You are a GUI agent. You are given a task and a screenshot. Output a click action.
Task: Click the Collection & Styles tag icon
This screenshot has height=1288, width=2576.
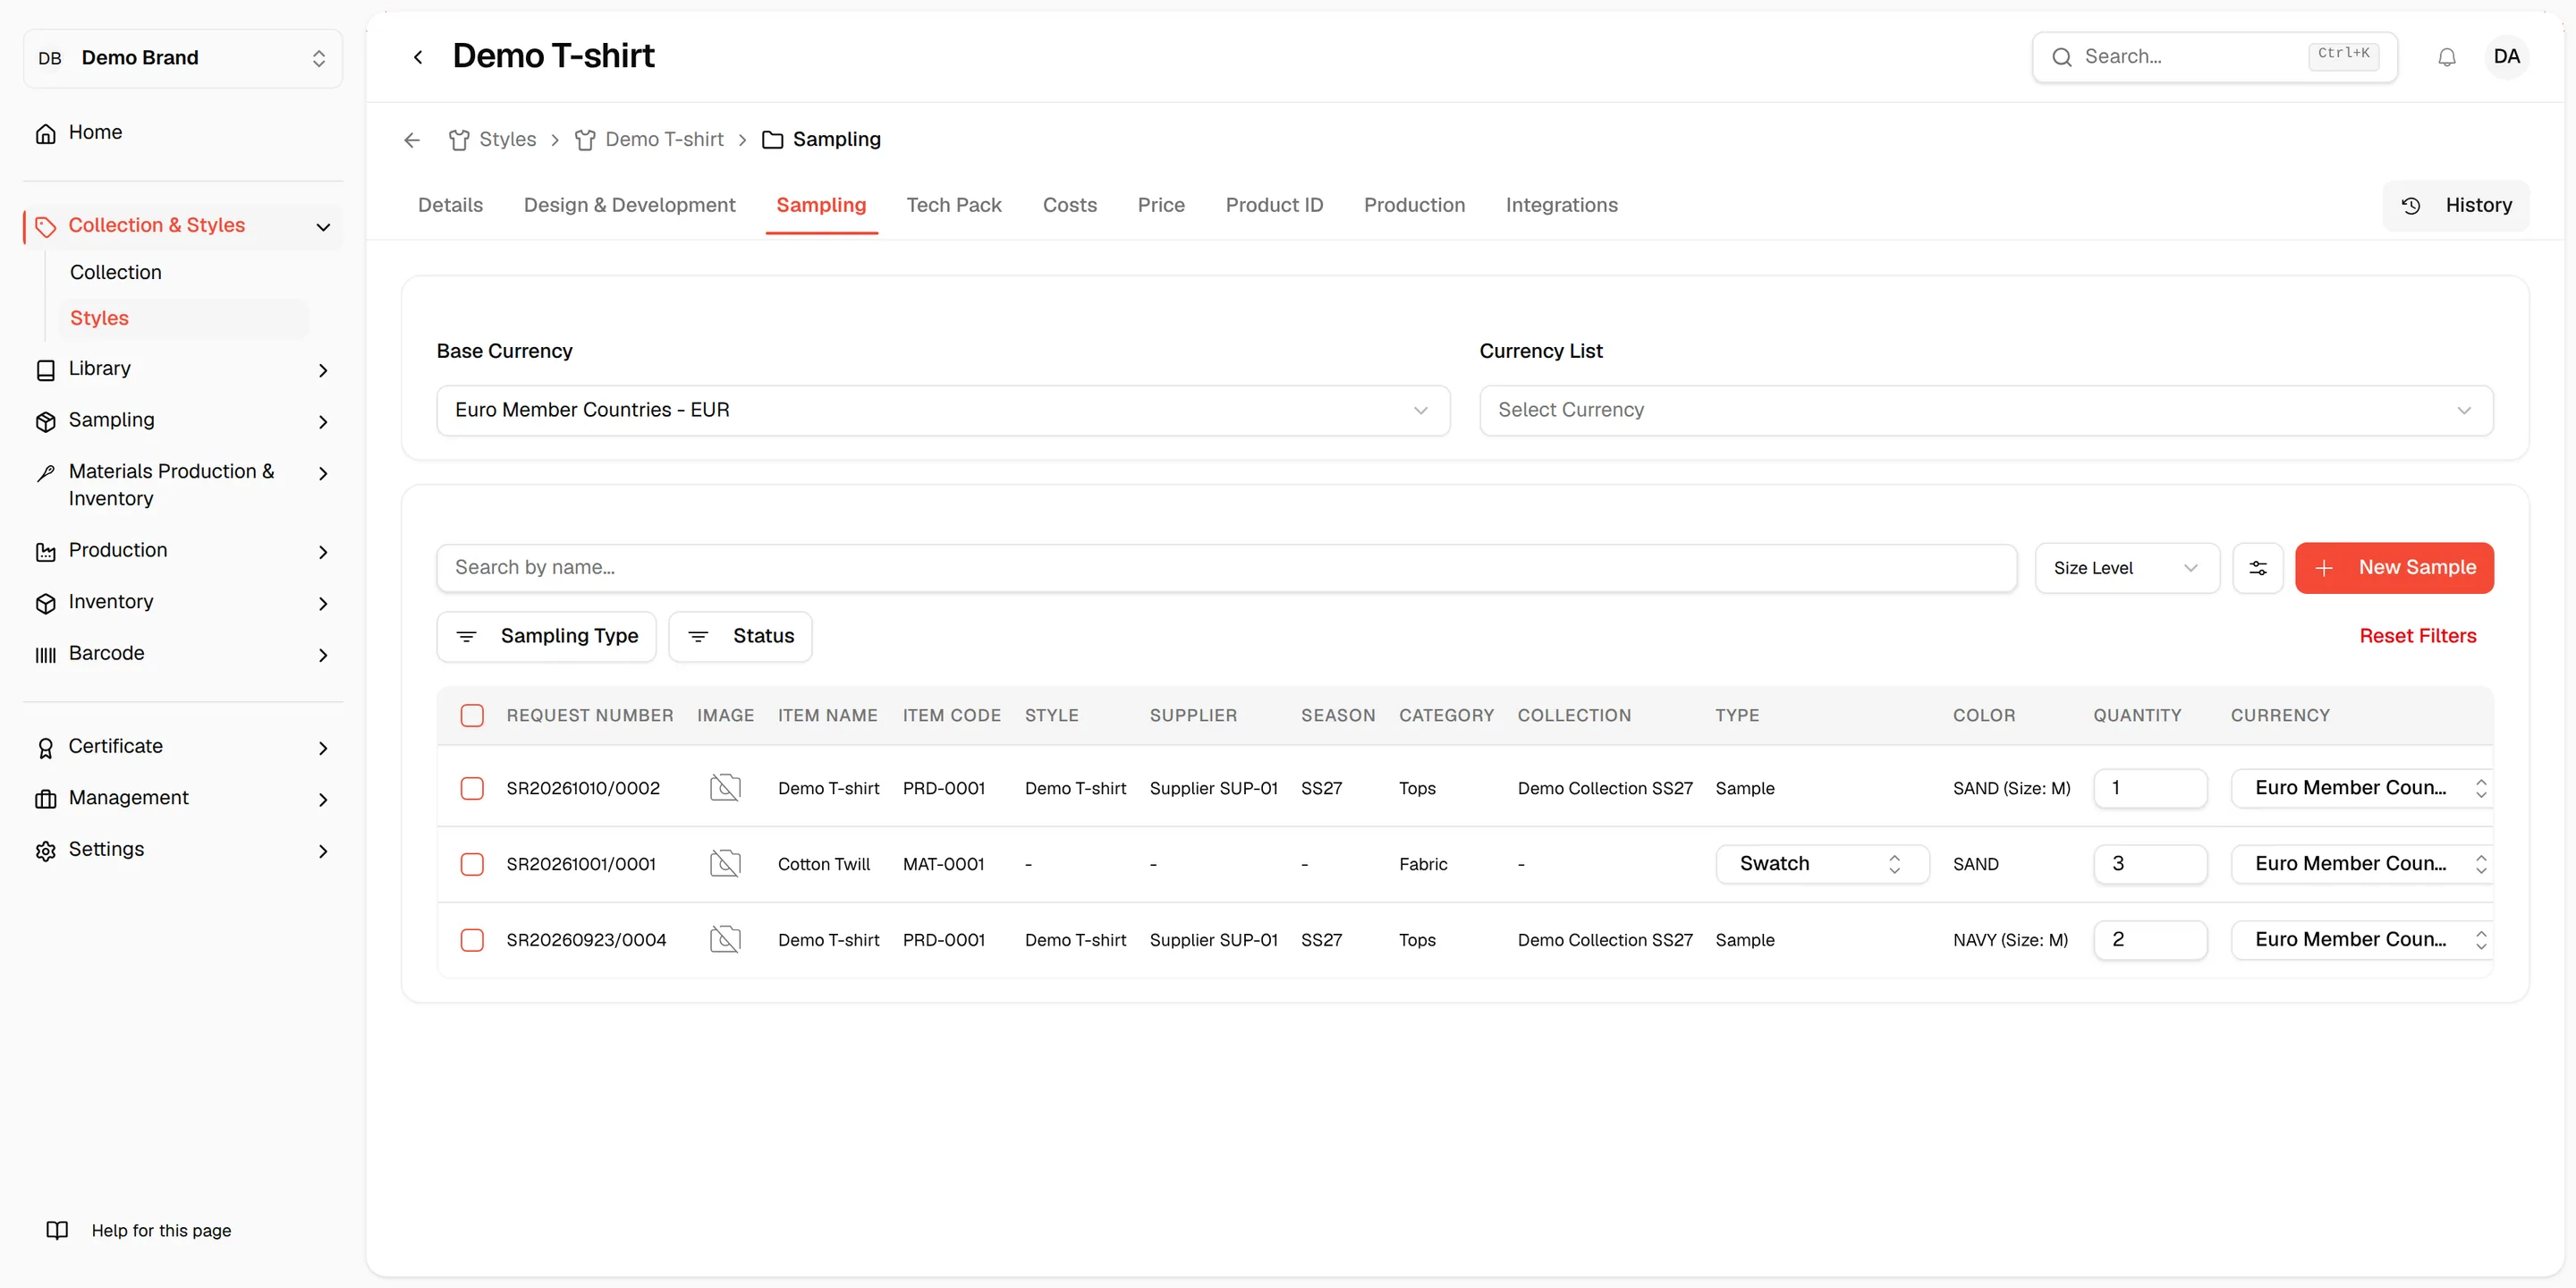(45, 227)
